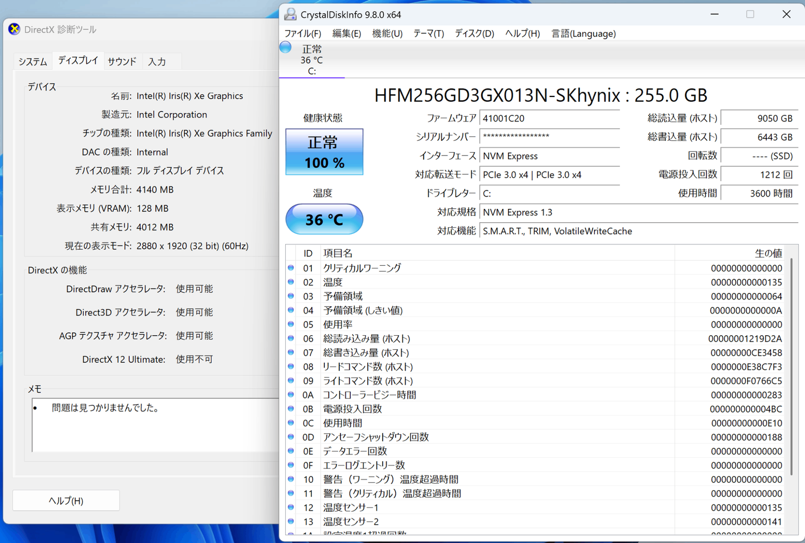Open the テーマ(T) menu
The width and height of the screenshot is (805, 543).
point(428,33)
